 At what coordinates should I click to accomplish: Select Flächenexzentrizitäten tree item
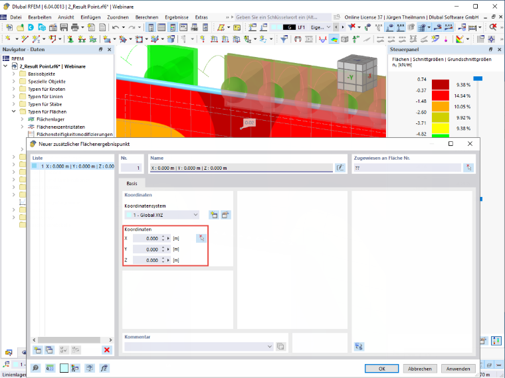60,127
